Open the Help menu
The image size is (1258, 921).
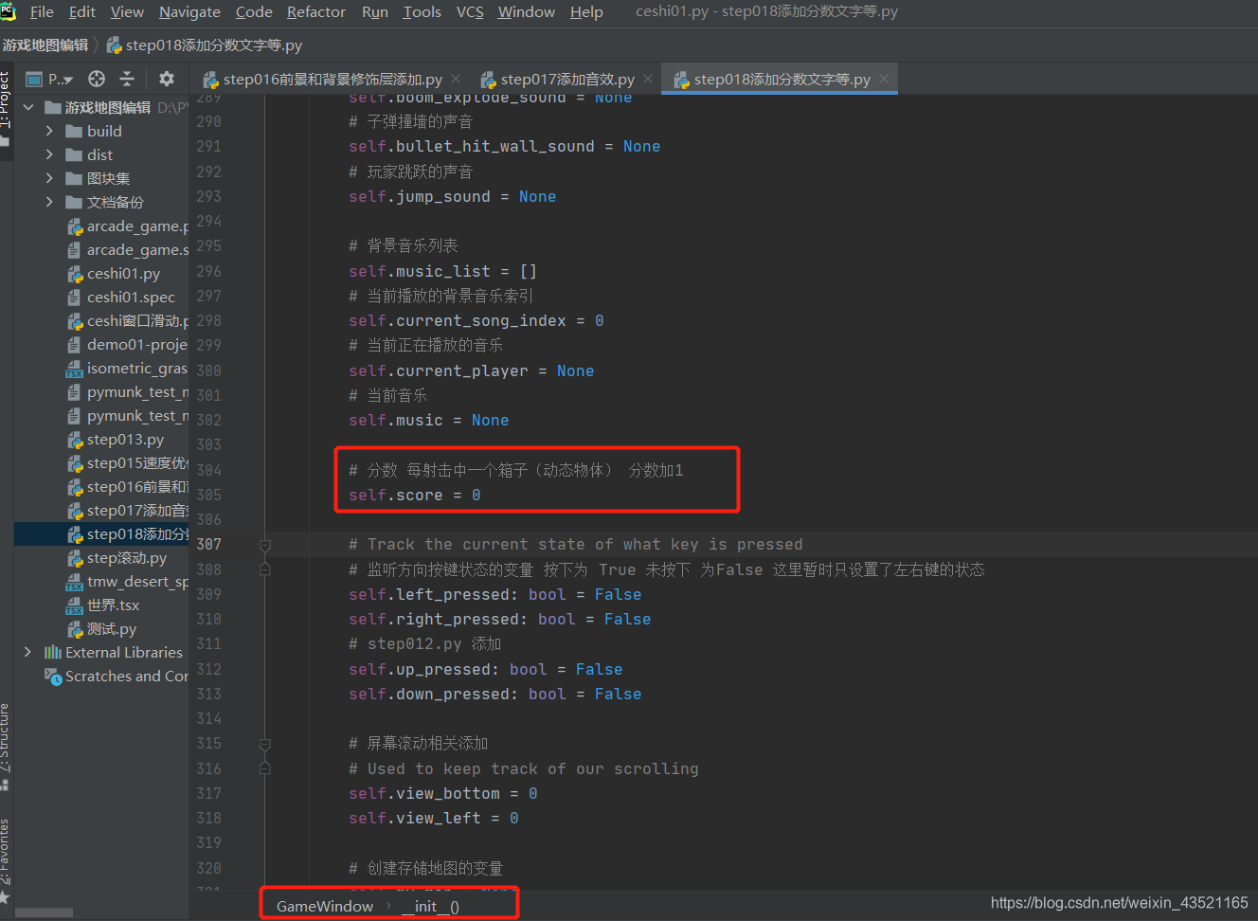586,12
